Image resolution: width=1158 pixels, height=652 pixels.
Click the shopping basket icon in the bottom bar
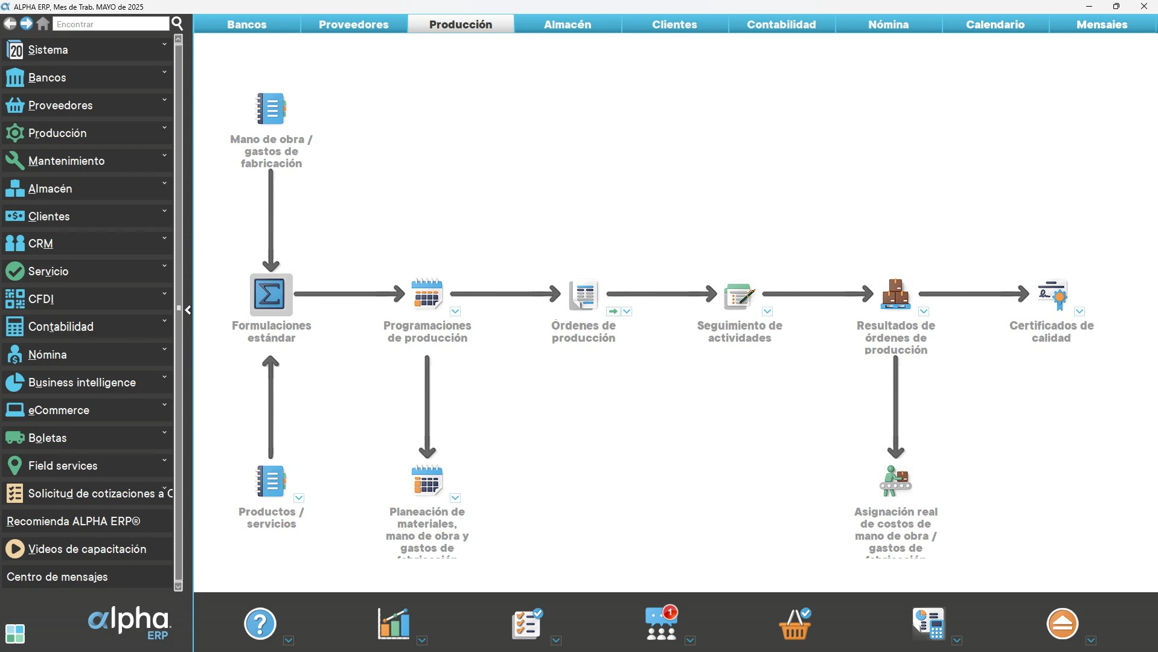[x=795, y=624]
